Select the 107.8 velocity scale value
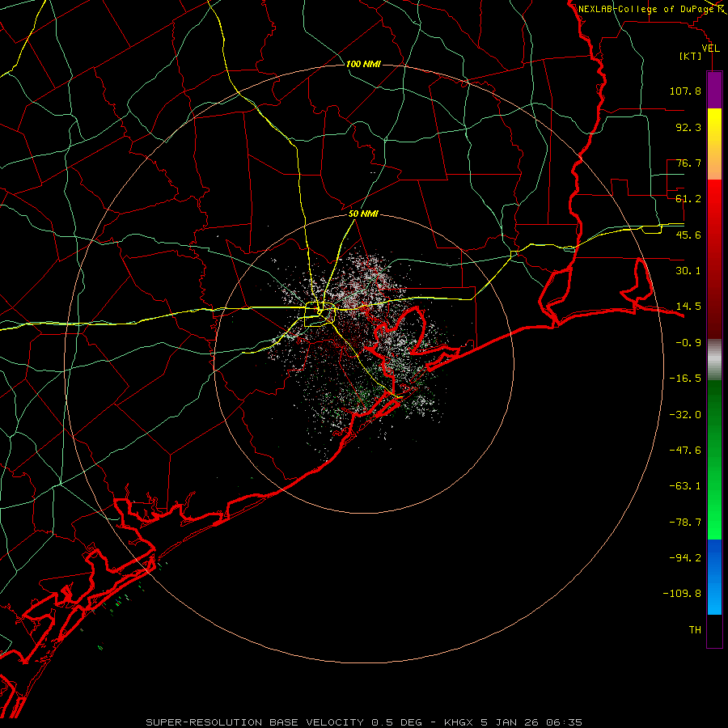Image resolution: width=728 pixels, height=728 pixels. click(685, 91)
